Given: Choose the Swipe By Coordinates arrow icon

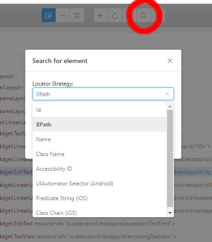Looking at the screenshot, I should click(63, 15).
